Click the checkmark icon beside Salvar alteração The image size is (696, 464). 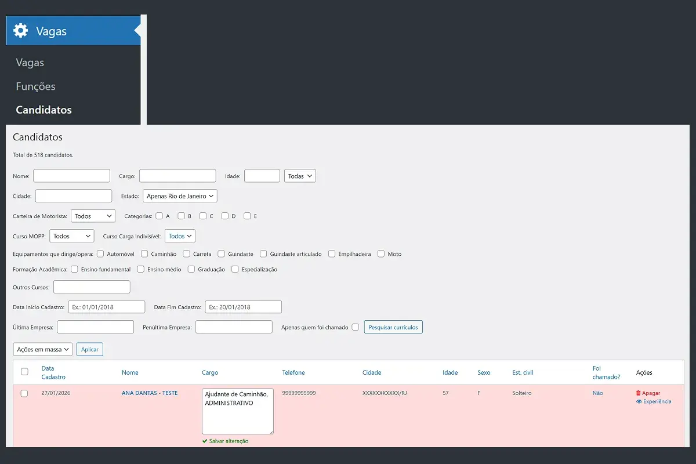(x=205, y=441)
